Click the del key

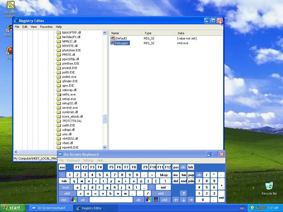click(x=175, y=181)
